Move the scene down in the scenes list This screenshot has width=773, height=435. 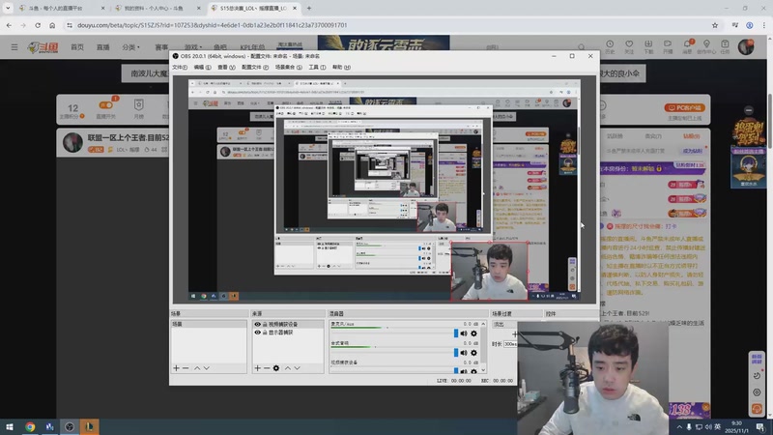207,368
